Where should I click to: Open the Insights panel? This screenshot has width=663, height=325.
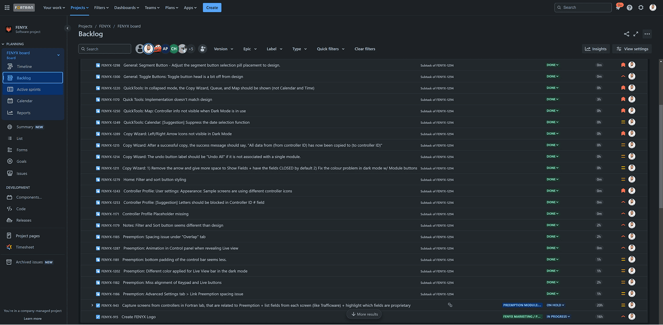click(x=596, y=49)
